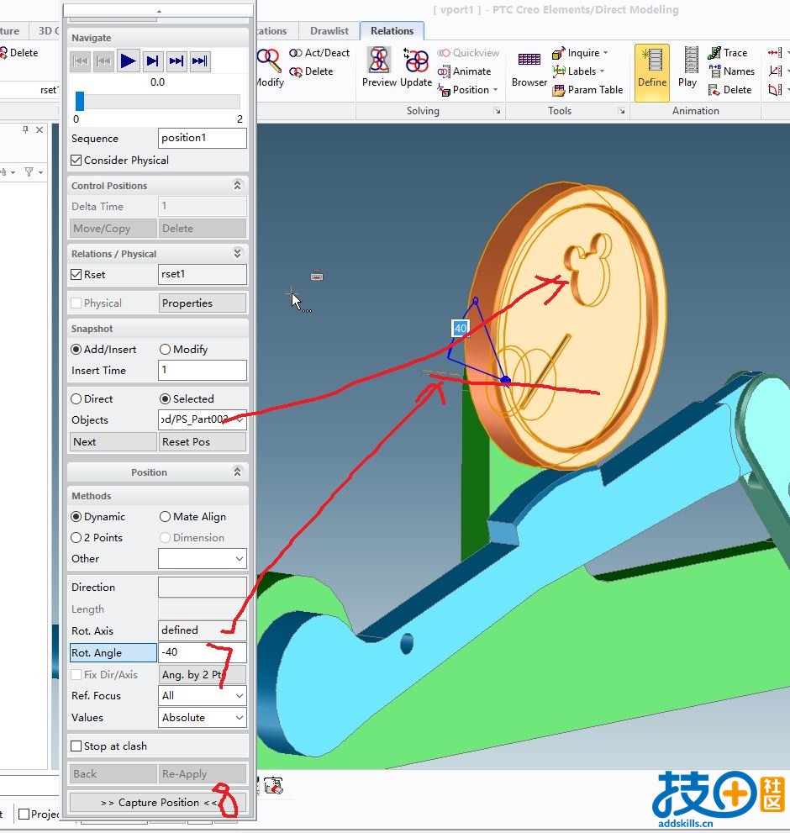Enable the Stop at clash checkbox

point(76,746)
